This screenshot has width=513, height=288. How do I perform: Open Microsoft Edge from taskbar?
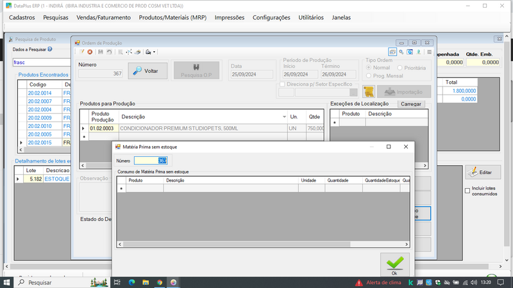(132, 282)
